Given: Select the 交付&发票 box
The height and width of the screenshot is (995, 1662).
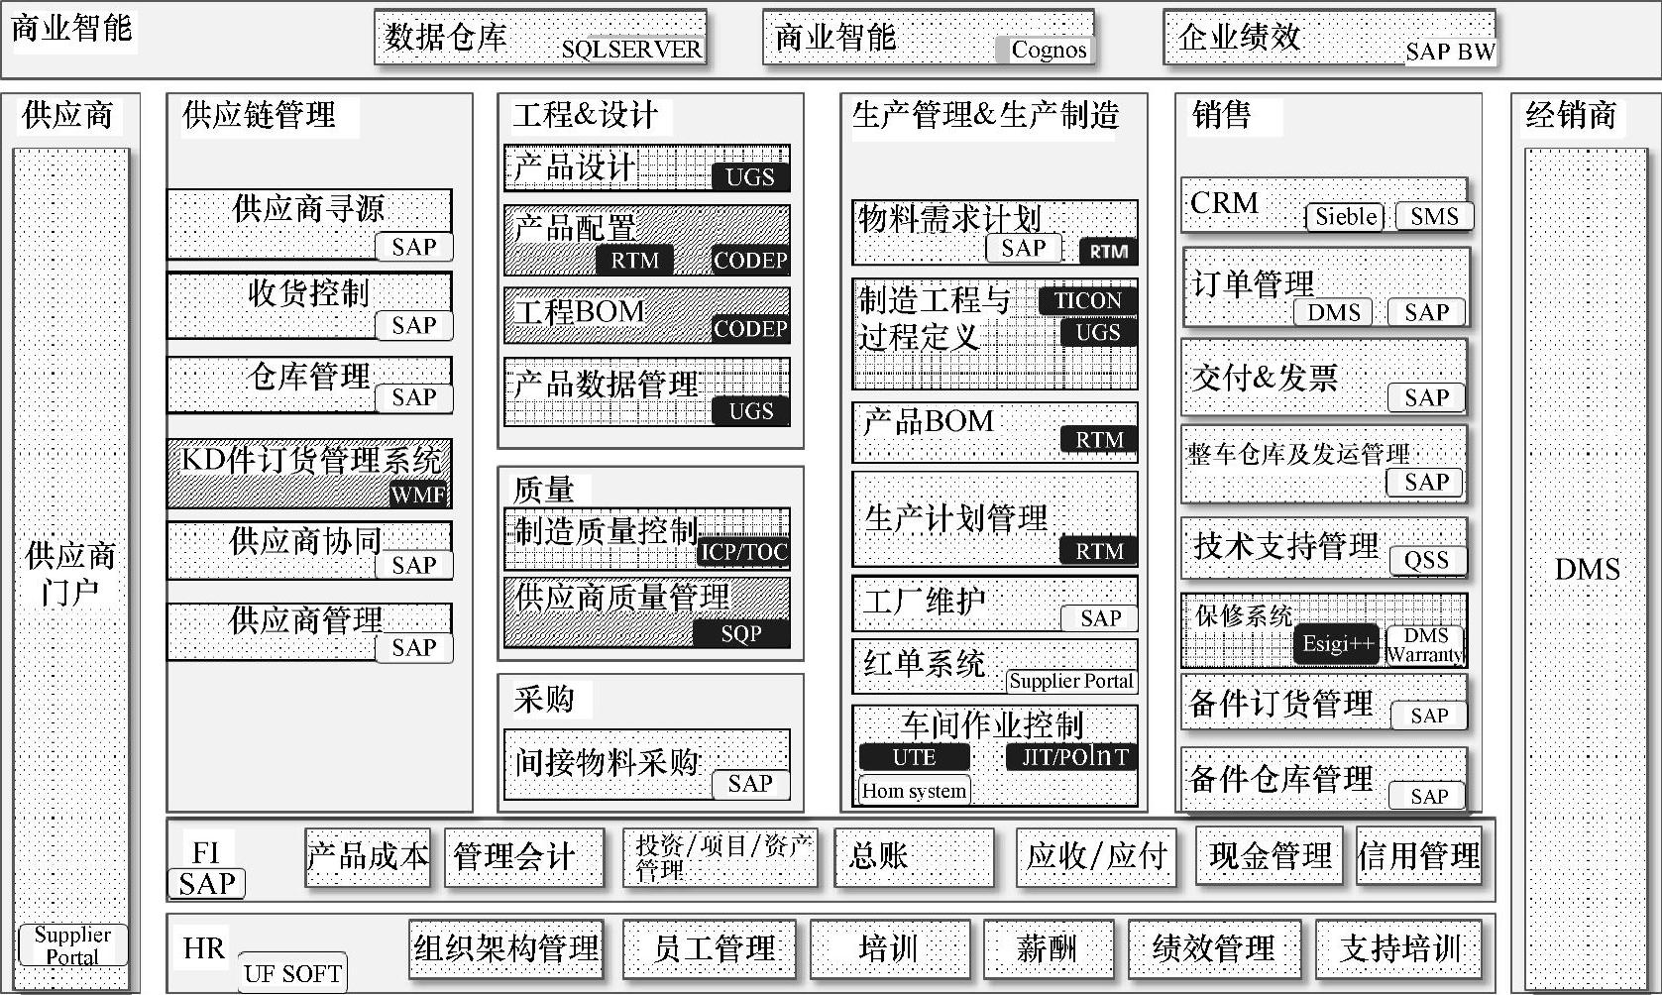Looking at the screenshot, I should pos(1324,377).
